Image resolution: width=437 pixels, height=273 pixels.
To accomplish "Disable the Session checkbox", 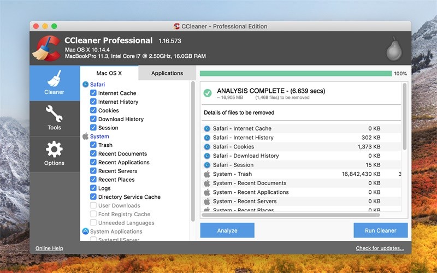I will [x=93, y=128].
